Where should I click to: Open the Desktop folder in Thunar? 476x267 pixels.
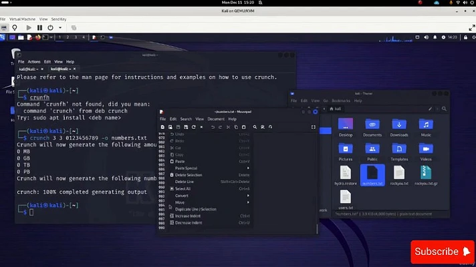(346, 127)
